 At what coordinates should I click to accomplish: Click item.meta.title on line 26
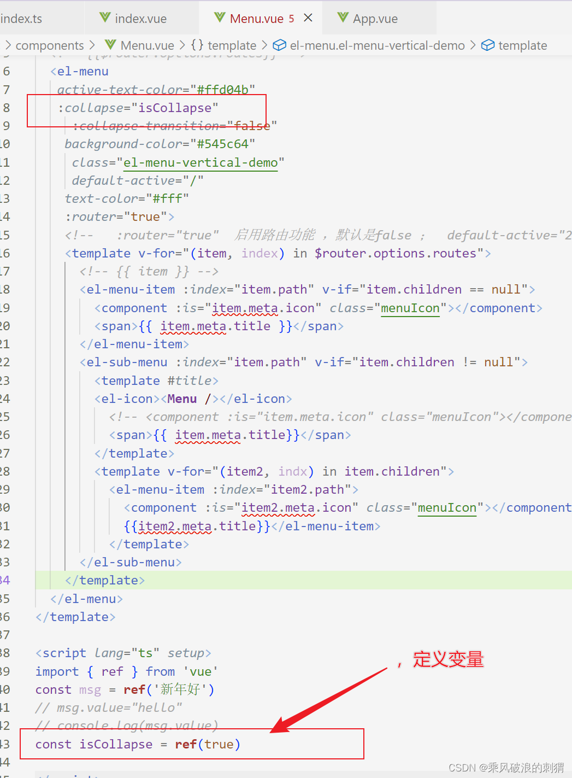[230, 435]
